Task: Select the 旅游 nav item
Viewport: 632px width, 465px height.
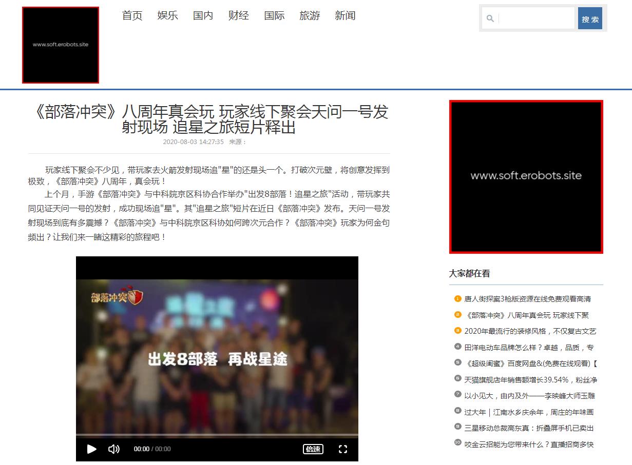Action: (x=310, y=16)
